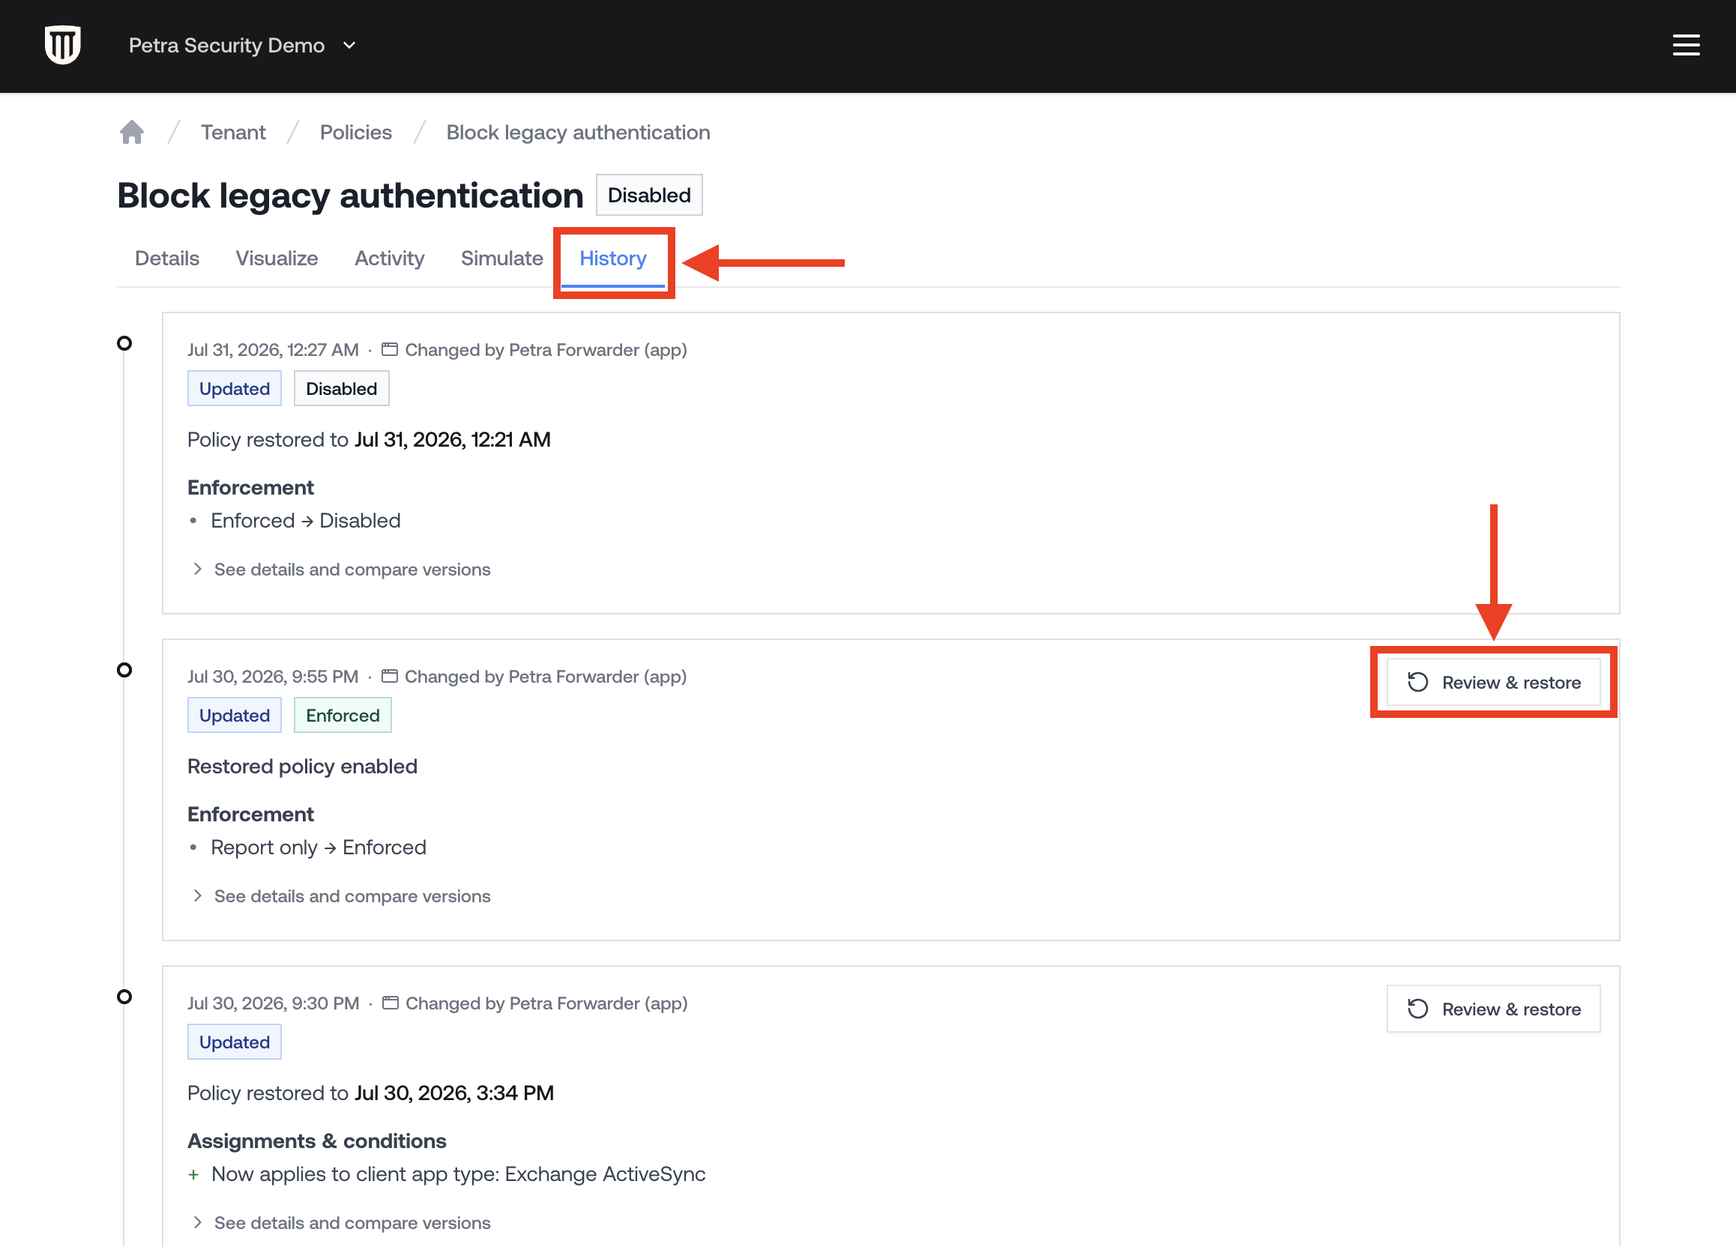Navigate to Tenant breadcrumb
Viewport: 1736px width, 1247px height.
tap(232, 133)
